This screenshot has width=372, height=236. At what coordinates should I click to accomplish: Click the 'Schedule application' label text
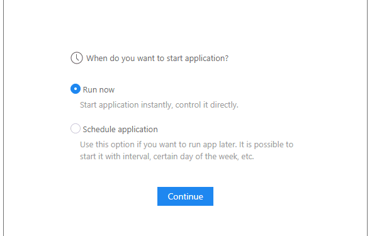tap(120, 130)
